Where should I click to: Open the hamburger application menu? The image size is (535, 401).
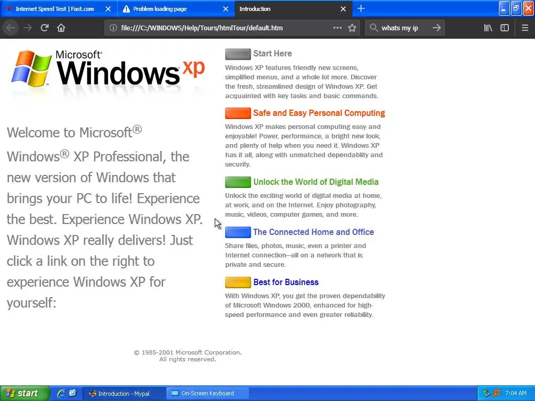point(525,28)
